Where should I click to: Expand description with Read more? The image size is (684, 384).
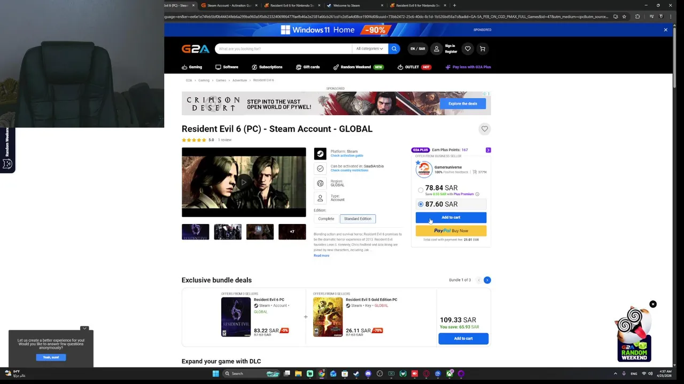[x=321, y=255]
